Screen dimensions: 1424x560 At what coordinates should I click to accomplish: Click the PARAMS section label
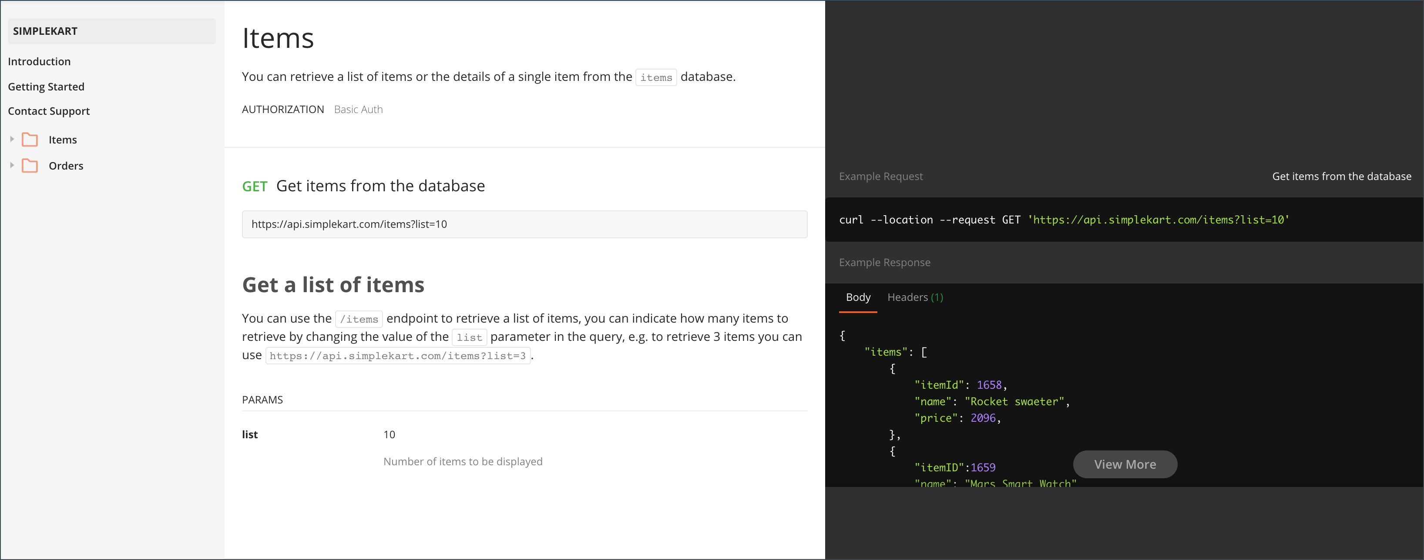(x=262, y=400)
